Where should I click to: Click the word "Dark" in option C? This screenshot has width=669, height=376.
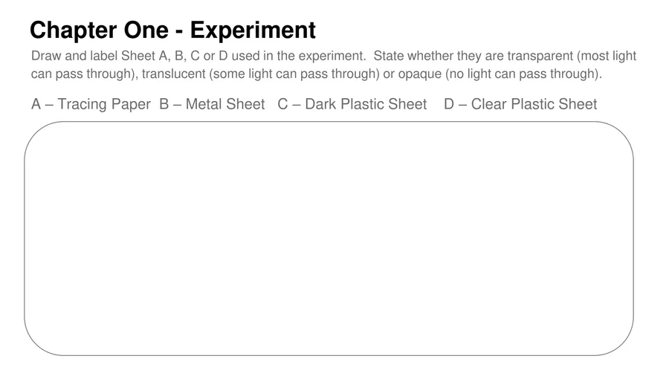tap(321, 104)
